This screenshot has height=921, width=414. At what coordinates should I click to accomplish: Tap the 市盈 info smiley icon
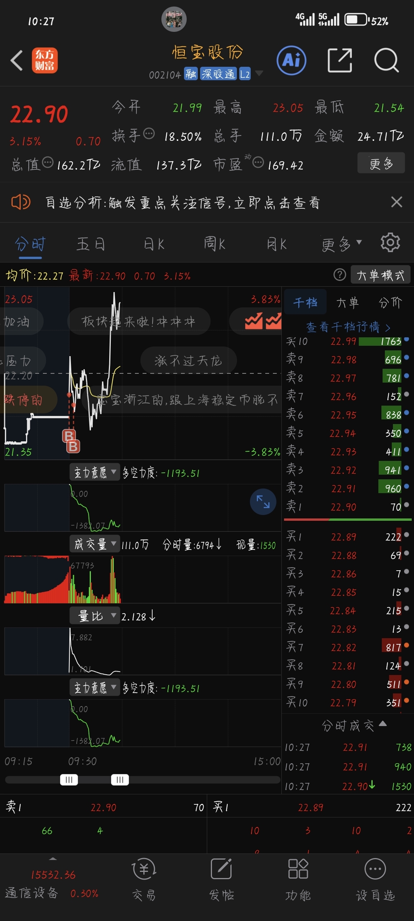[258, 162]
